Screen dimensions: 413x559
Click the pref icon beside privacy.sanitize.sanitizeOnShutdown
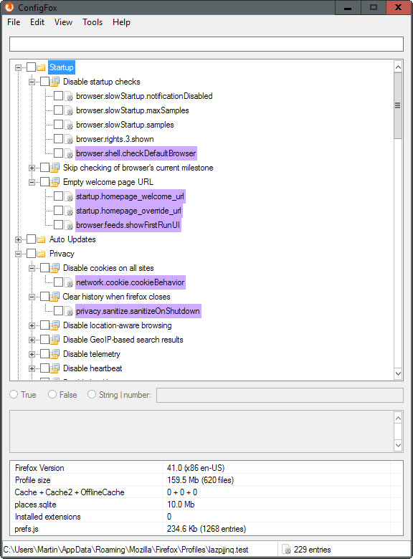click(69, 311)
